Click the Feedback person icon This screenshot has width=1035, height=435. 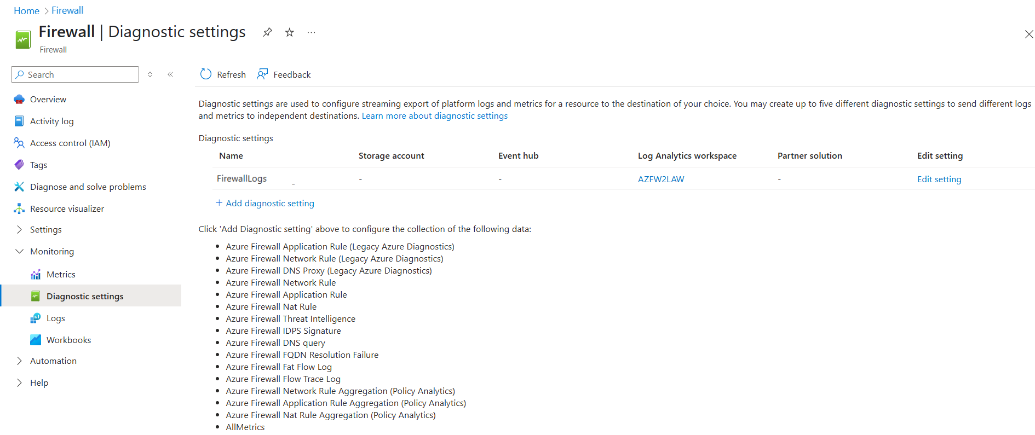coord(262,74)
